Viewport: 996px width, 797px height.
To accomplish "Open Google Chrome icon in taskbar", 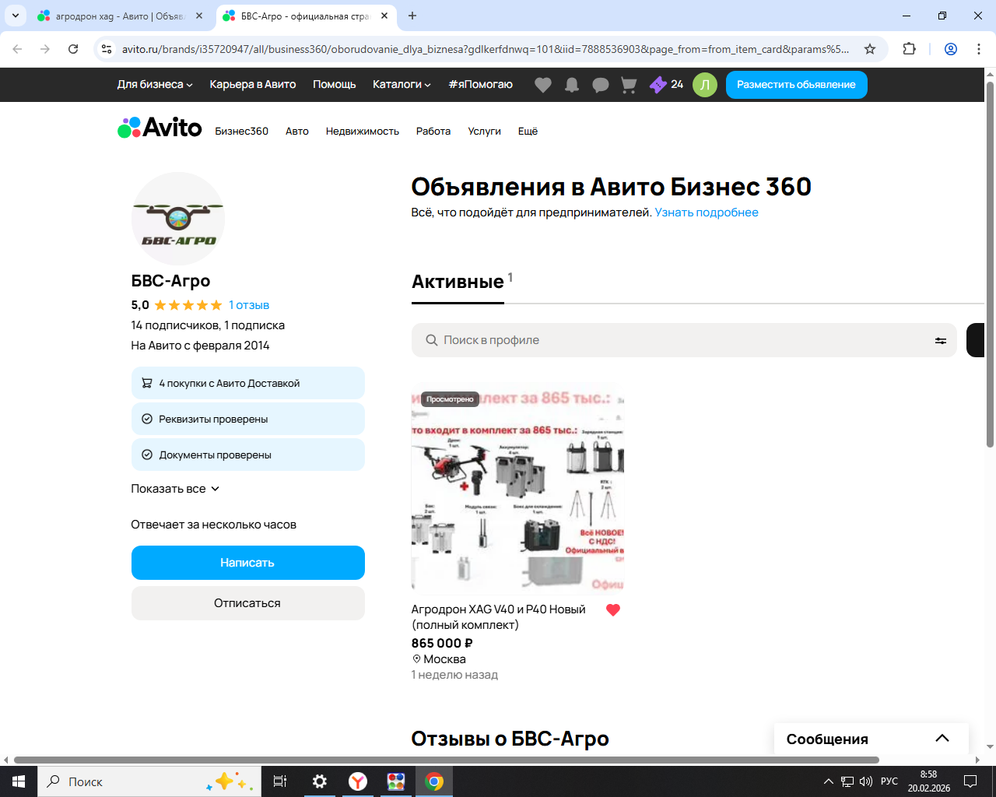I will (434, 781).
